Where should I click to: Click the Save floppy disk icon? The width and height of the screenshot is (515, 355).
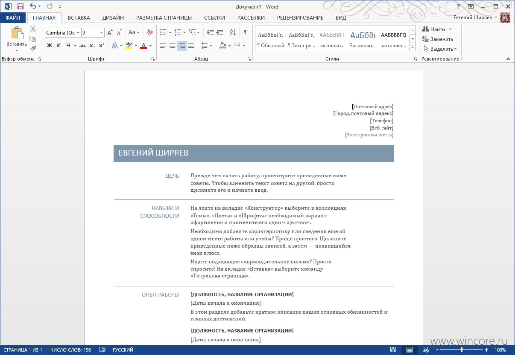point(20,6)
